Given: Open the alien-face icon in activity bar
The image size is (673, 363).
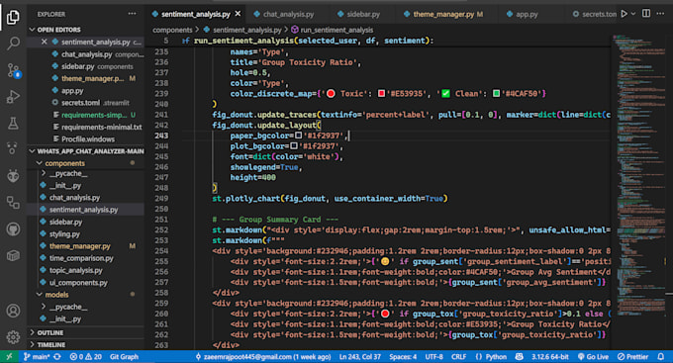Looking at the screenshot, I should 13,175.
